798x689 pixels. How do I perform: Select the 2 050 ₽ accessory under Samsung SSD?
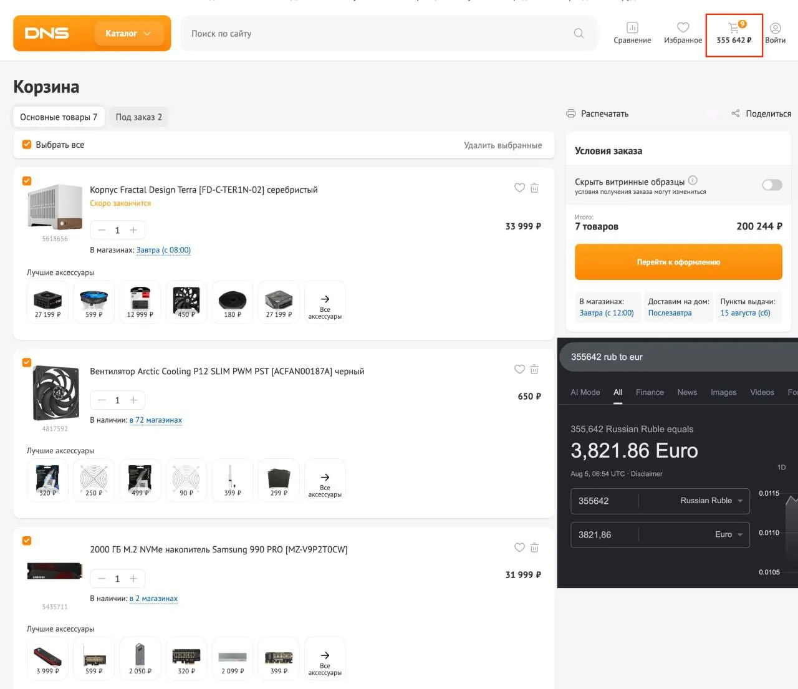[140, 659]
